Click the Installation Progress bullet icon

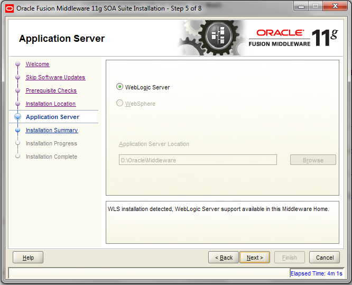[18, 143]
